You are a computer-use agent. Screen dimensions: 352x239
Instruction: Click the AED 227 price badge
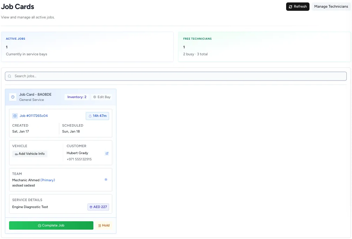pyautogui.click(x=98, y=207)
